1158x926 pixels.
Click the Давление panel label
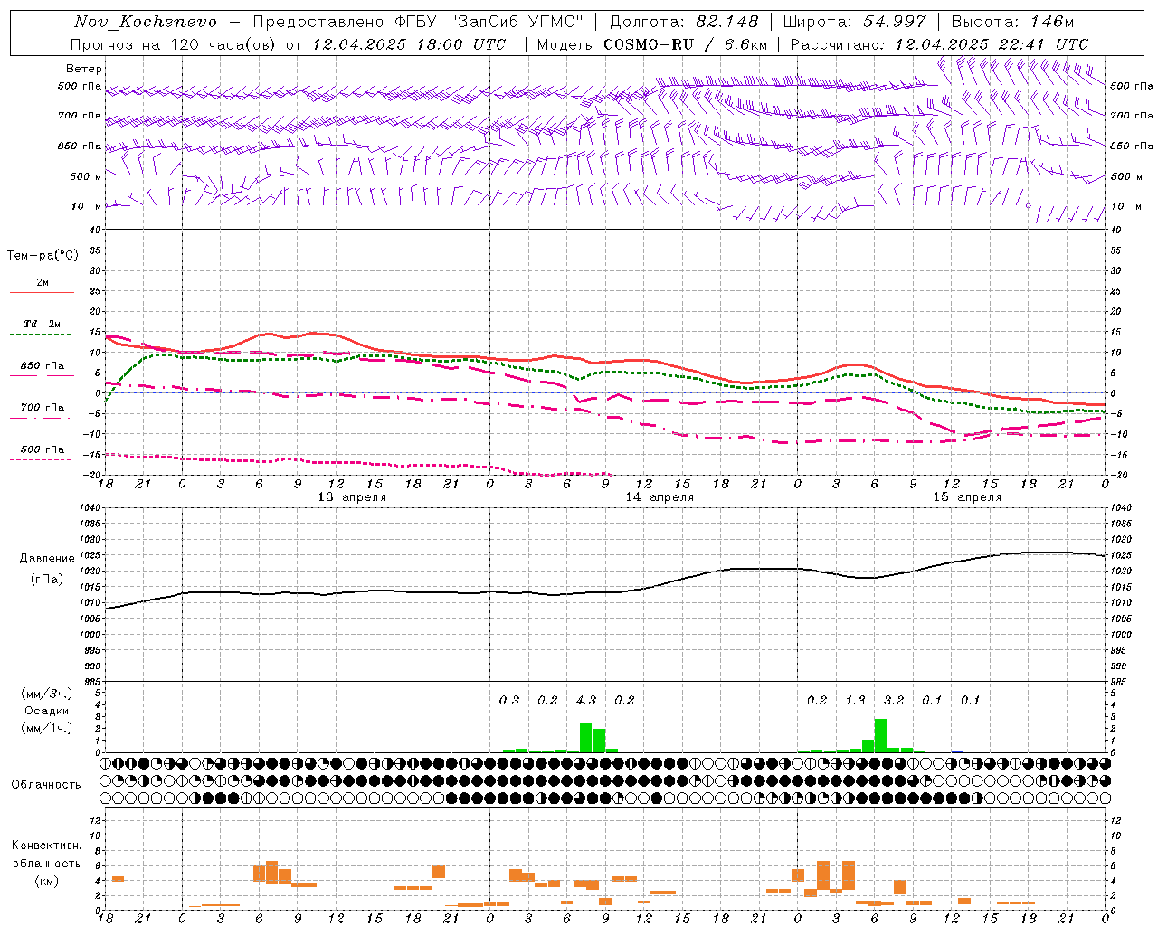click(46, 559)
